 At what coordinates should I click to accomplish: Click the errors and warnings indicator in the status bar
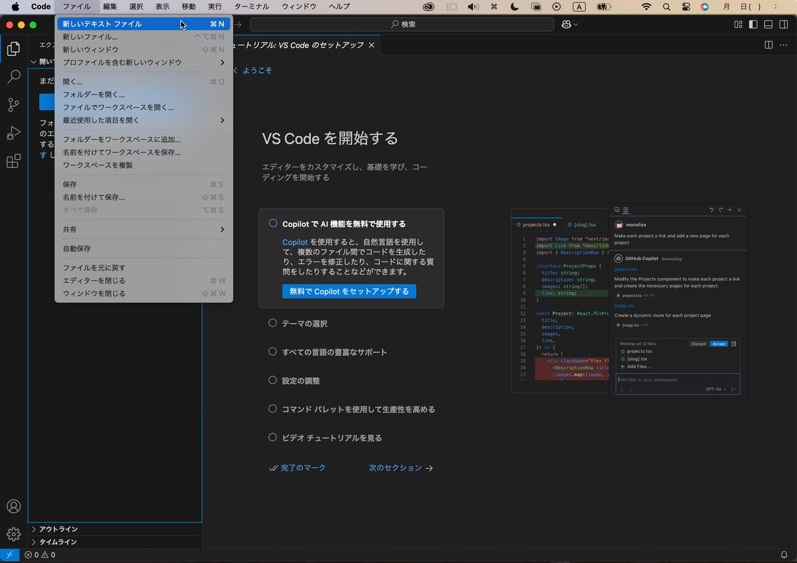(40, 554)
